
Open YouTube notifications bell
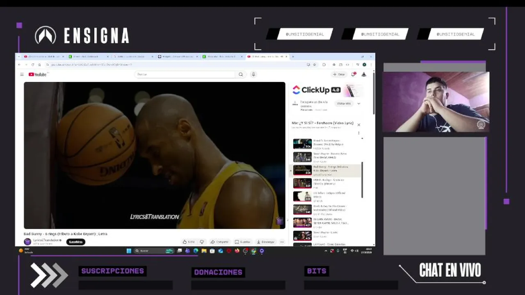[x=354, y=74]
